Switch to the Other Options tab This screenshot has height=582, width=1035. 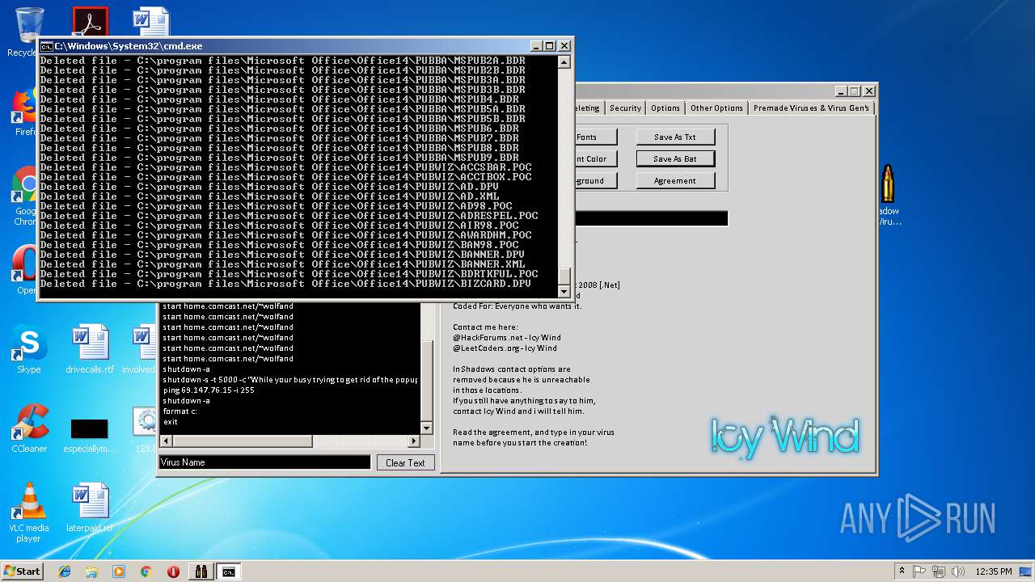716,108
